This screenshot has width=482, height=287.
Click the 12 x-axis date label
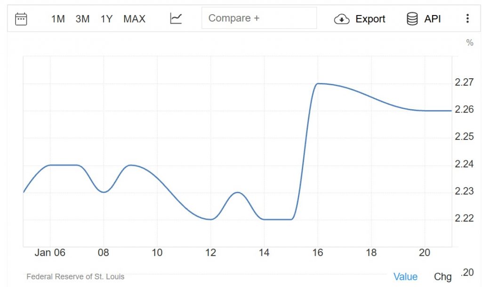click(210, 253)
